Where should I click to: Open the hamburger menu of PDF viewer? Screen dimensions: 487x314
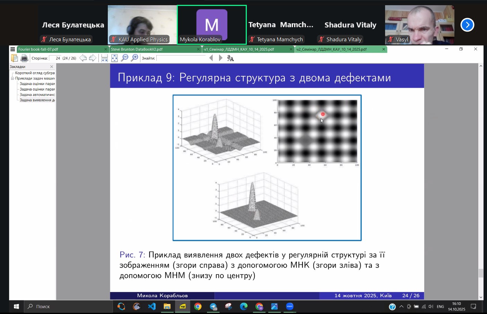click(x=13, y=49)
